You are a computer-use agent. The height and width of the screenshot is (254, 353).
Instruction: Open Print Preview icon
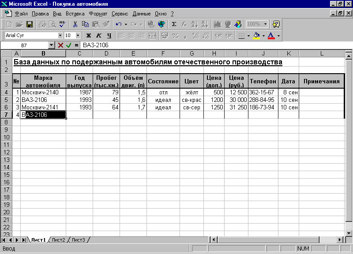52,24
